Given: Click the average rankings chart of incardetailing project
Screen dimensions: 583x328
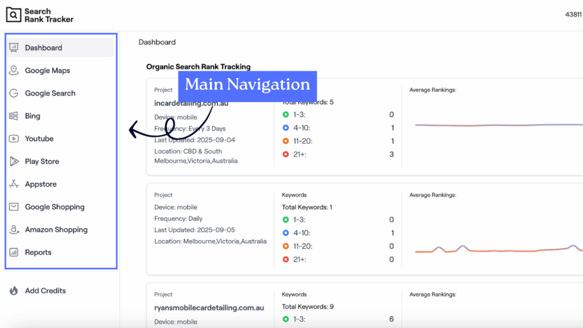Looking at the screenshot, I should (498, 125).
